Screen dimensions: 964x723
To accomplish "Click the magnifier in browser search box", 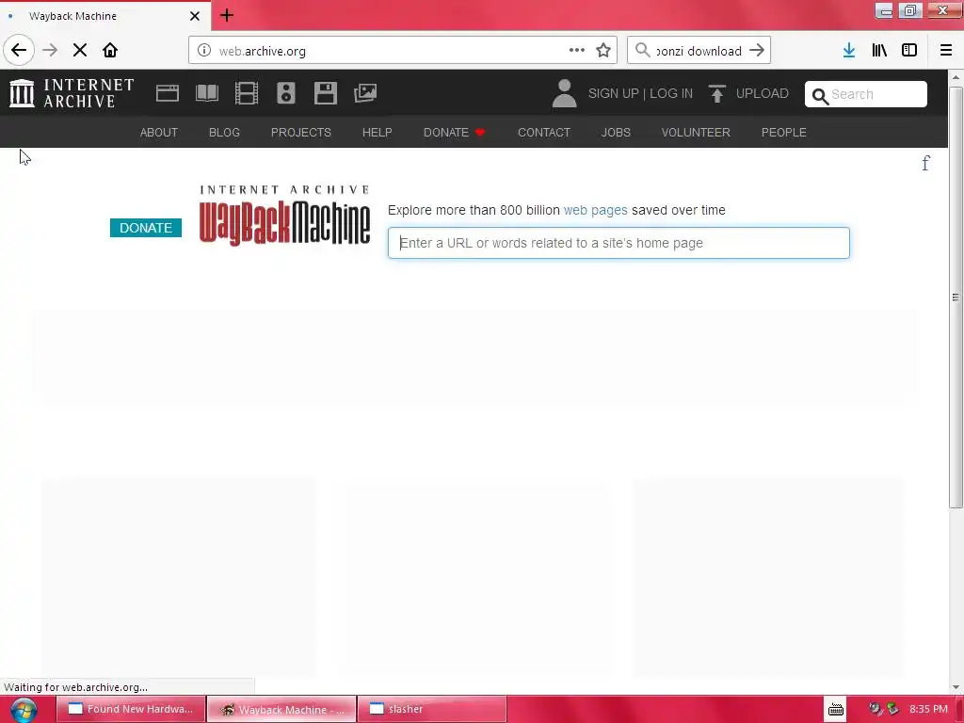I will click(642, 51).
